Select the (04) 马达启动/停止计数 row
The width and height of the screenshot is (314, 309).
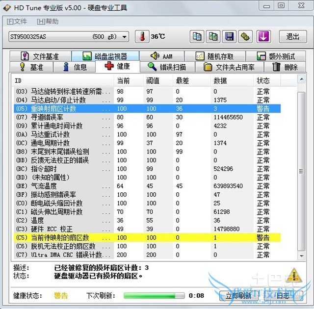point(147,100)
